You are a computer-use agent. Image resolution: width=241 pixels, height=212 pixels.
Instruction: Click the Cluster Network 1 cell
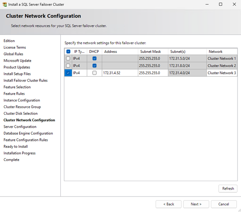coord(222,58)
